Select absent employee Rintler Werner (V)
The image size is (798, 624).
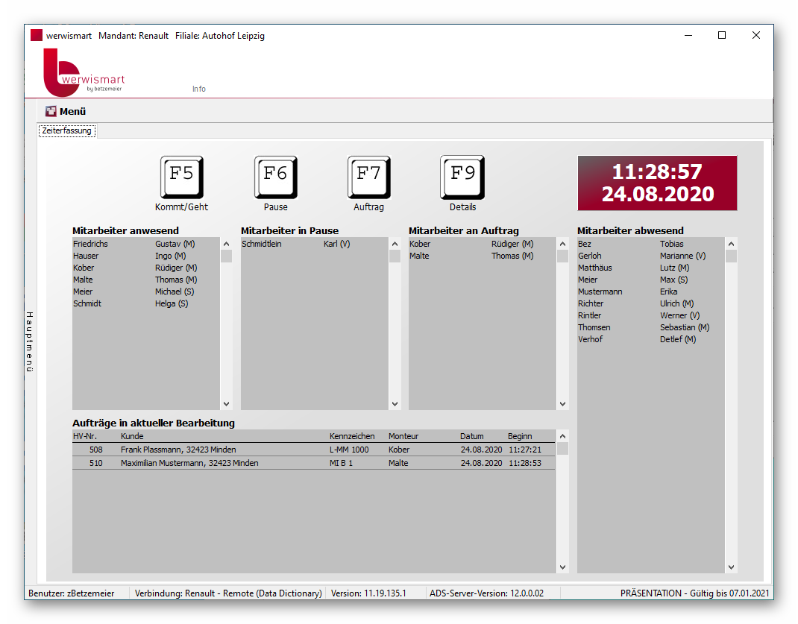coord(650,315)
